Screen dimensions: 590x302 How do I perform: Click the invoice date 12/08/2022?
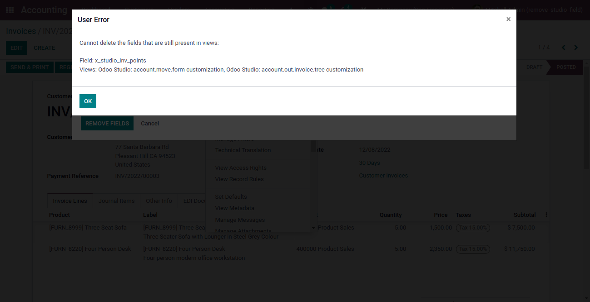375,149
